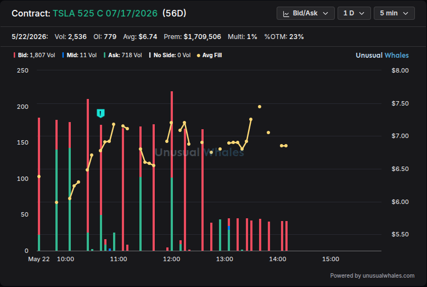Click the May 22 axis date label

click(x=39, y=259)
